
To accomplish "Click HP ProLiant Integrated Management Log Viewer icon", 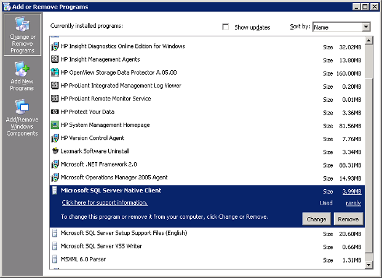I will point(55,86).
